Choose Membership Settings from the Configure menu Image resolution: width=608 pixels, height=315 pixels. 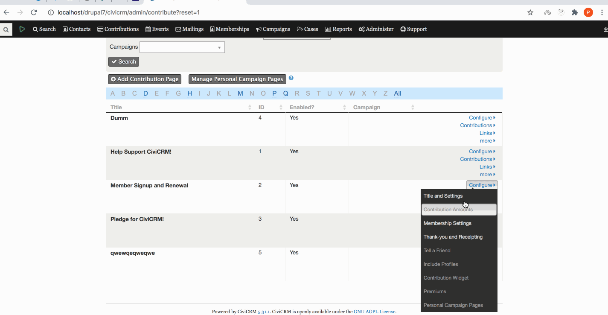(x=447, y=223)
